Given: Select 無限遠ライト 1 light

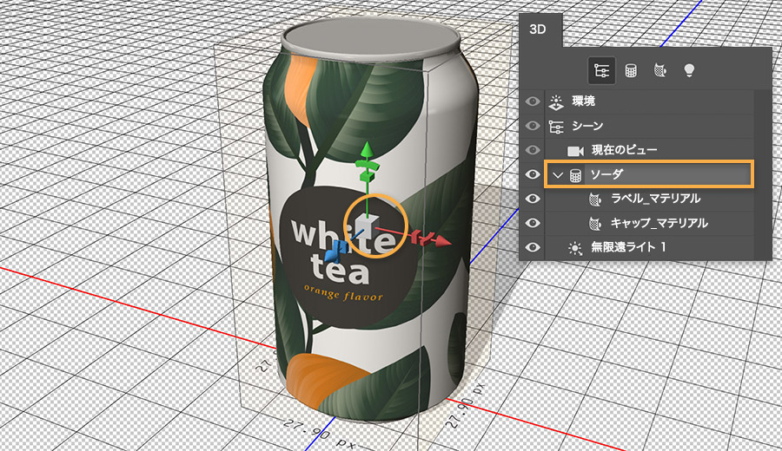Looking at the screenshot, I should pos(649,247).
